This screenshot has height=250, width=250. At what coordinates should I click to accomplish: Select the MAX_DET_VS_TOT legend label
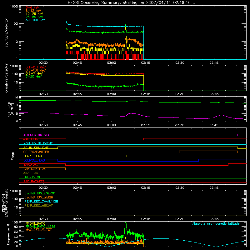click(38, 230)
